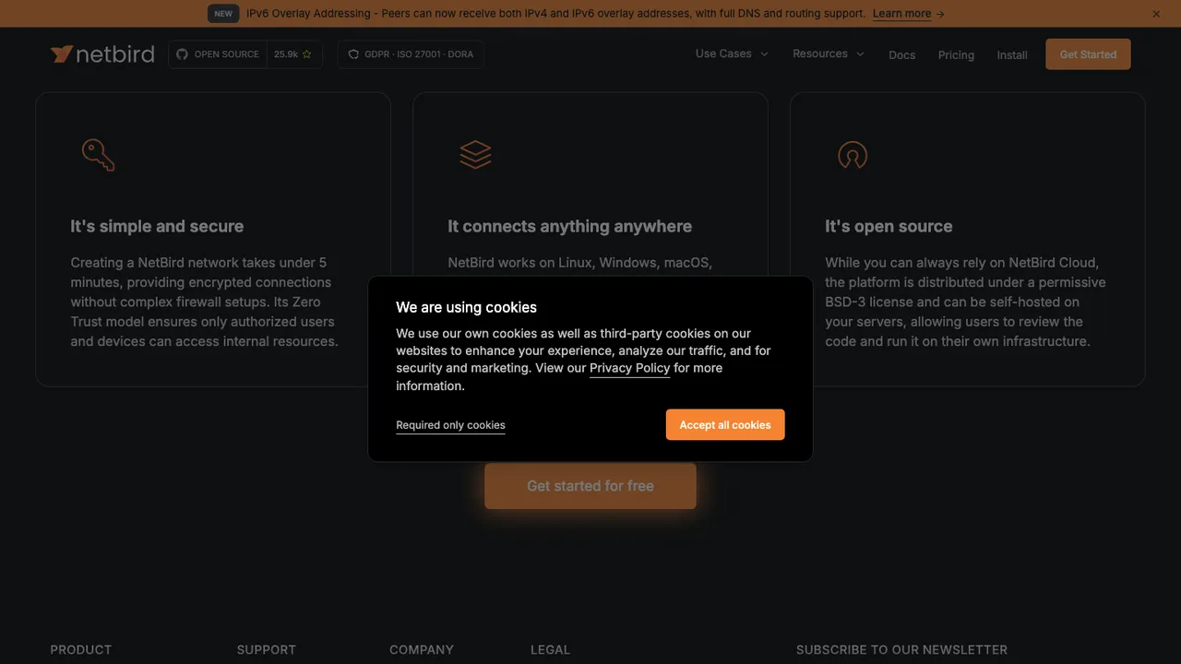The height and width of the screenshot is (664, 1181).
Task: Expand the Use Cases menu
Action: [732, 53]
